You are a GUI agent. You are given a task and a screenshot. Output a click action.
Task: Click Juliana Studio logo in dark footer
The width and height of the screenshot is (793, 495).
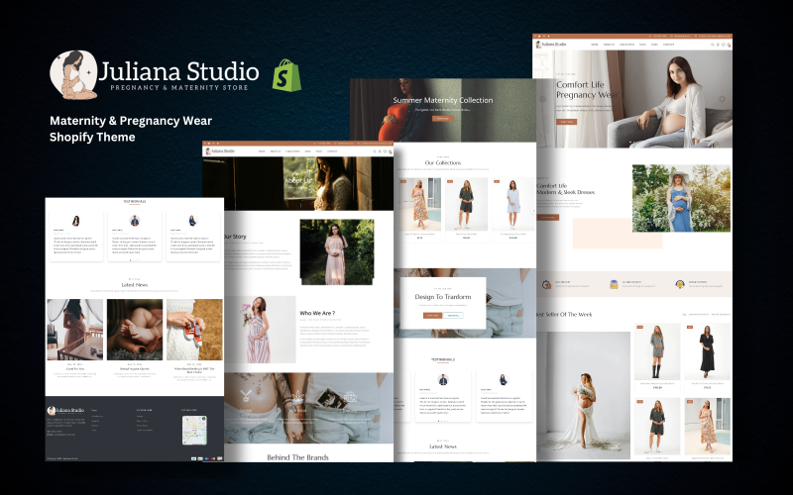click(65, 410)
